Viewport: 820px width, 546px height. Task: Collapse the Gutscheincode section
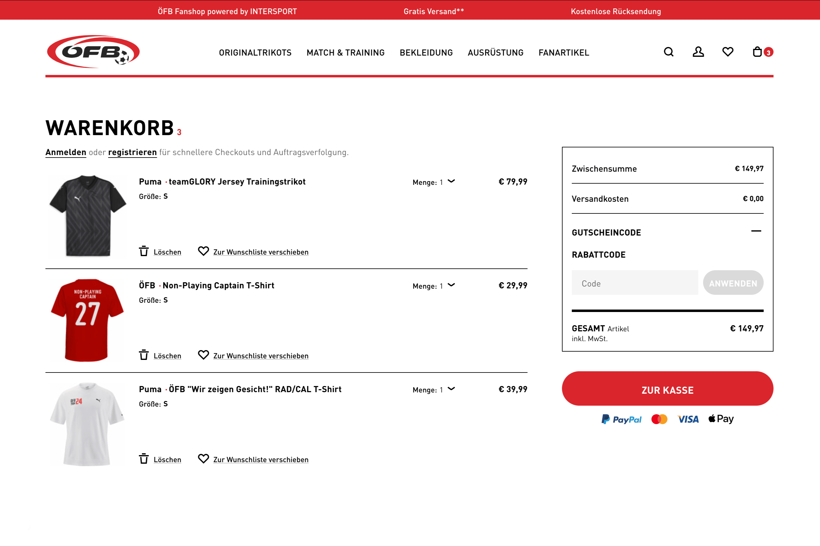click(x=756, y=231)
